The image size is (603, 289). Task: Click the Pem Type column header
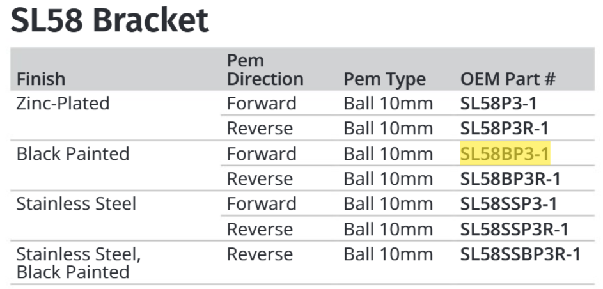tap(385, 79)
